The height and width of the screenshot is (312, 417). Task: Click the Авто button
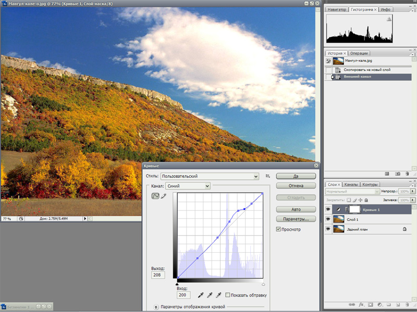(296, 209)
